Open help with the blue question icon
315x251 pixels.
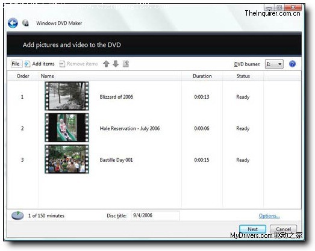click(292, 64)
